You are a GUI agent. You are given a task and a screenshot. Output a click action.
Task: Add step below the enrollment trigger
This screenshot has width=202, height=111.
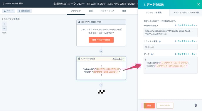[101, 51]
